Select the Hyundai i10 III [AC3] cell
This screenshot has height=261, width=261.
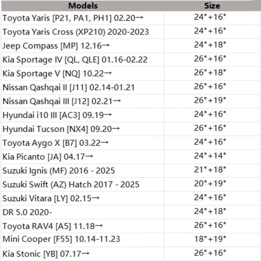coord(57,115)
